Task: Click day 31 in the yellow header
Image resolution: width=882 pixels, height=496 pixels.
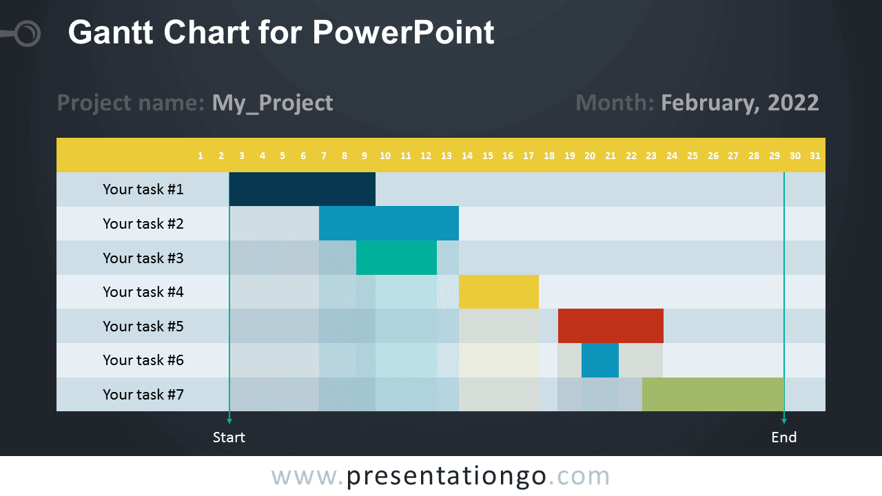Action: [x=815, y=156]
